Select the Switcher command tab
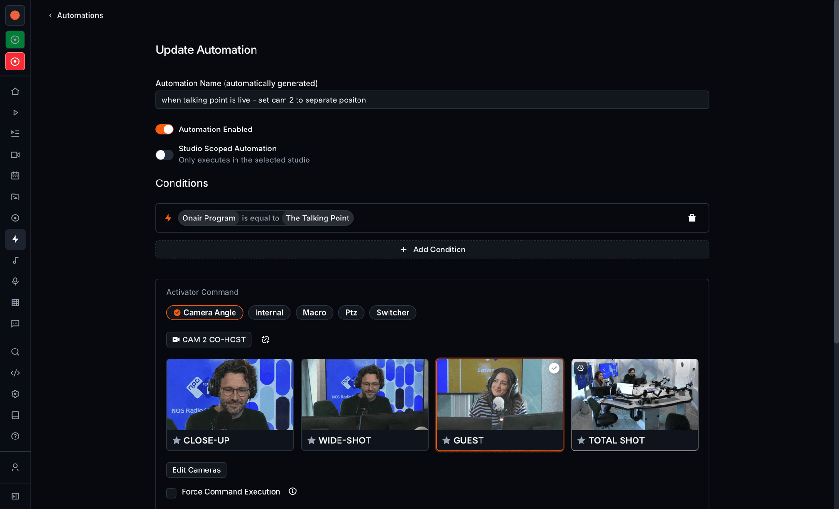839x509 pixels. click(393, 313)
